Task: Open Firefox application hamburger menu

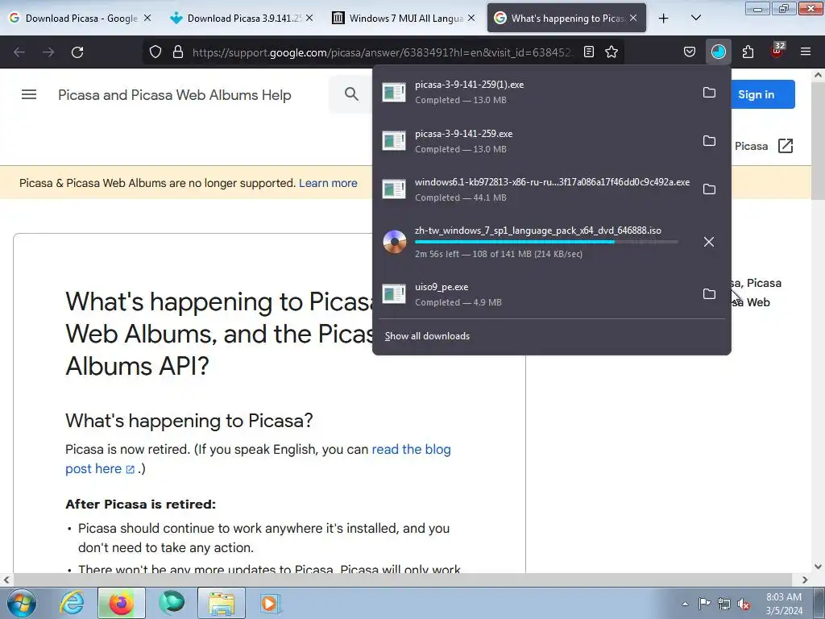Action: pyautogui.click(x=806, y=52)
